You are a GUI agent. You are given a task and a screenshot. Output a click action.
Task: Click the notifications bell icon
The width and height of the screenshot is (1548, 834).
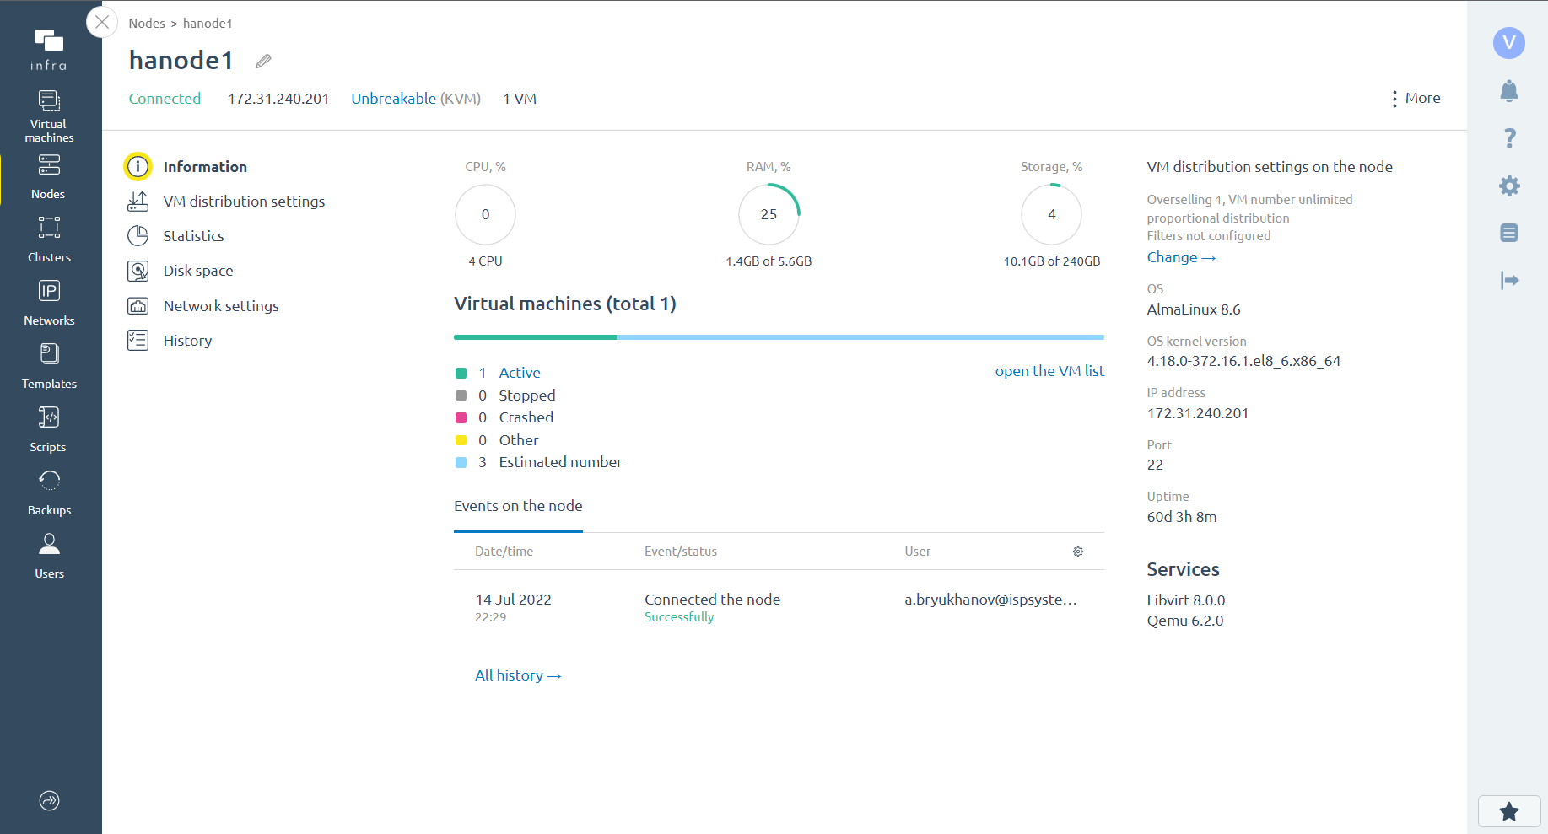pos(1508,91)
